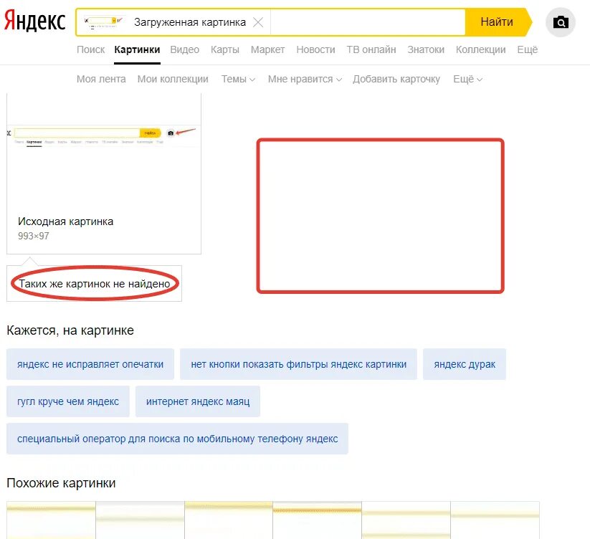Click the Яндекс logo
The image size is (590, 539).
[35, 21]
